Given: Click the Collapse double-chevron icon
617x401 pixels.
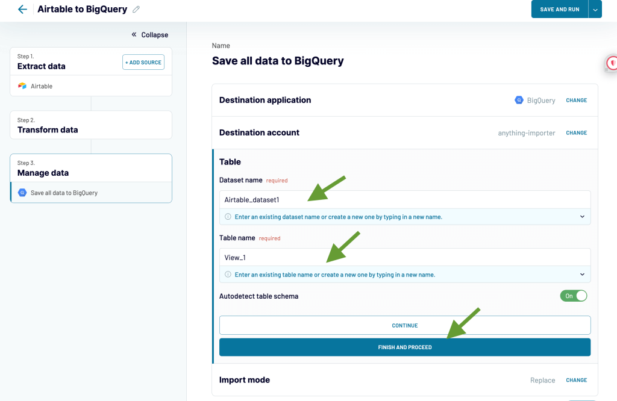Looking at the screenshot, I should coord(134,34).
